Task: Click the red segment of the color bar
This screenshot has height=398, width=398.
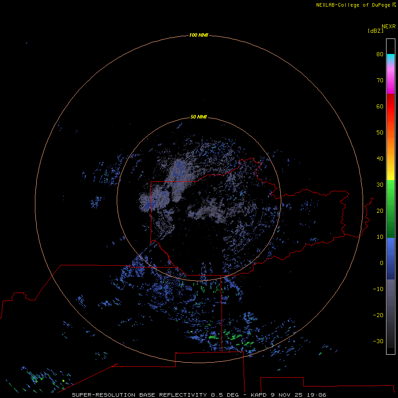Action: pyautogui.click(x=390, y=107)
